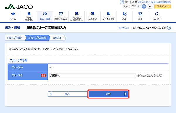
Task: Click the help question mark icon
Action: [x=169, y=28]
